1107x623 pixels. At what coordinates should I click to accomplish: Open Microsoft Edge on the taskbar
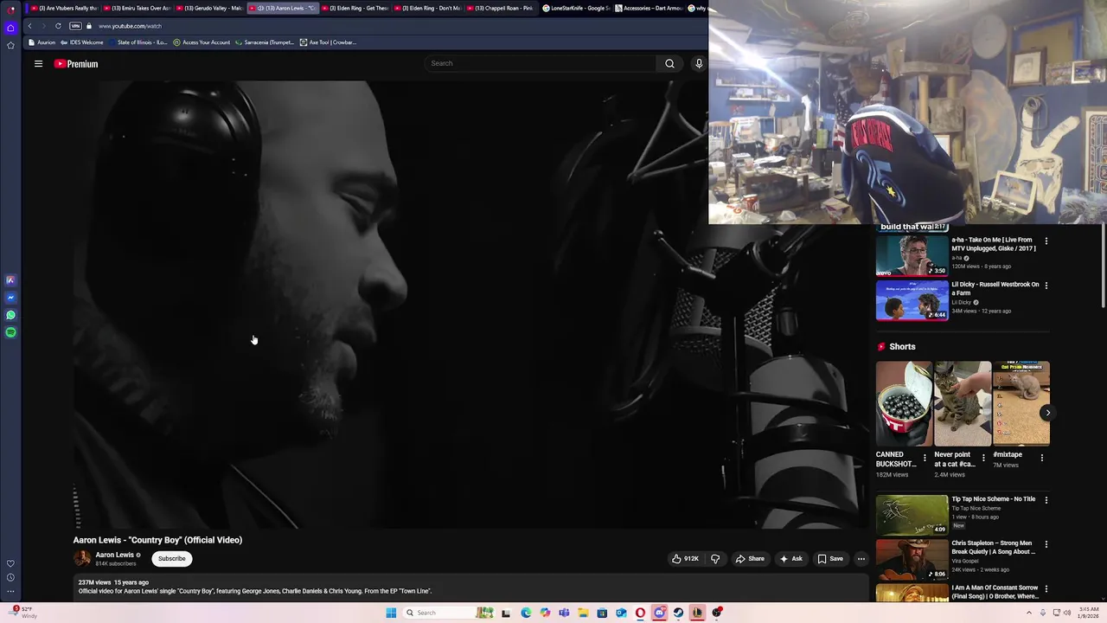click(526, 613)
